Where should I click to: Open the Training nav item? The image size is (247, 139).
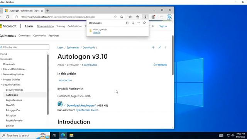click(x=61, y=26)
